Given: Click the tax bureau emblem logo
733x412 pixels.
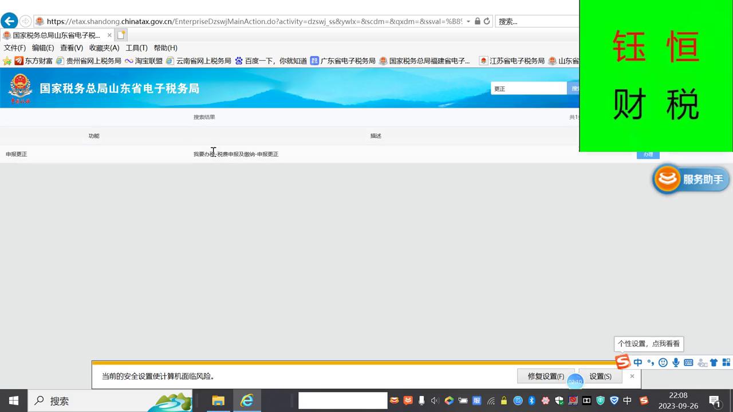Looking at the screenshot, I should (20, 88).
